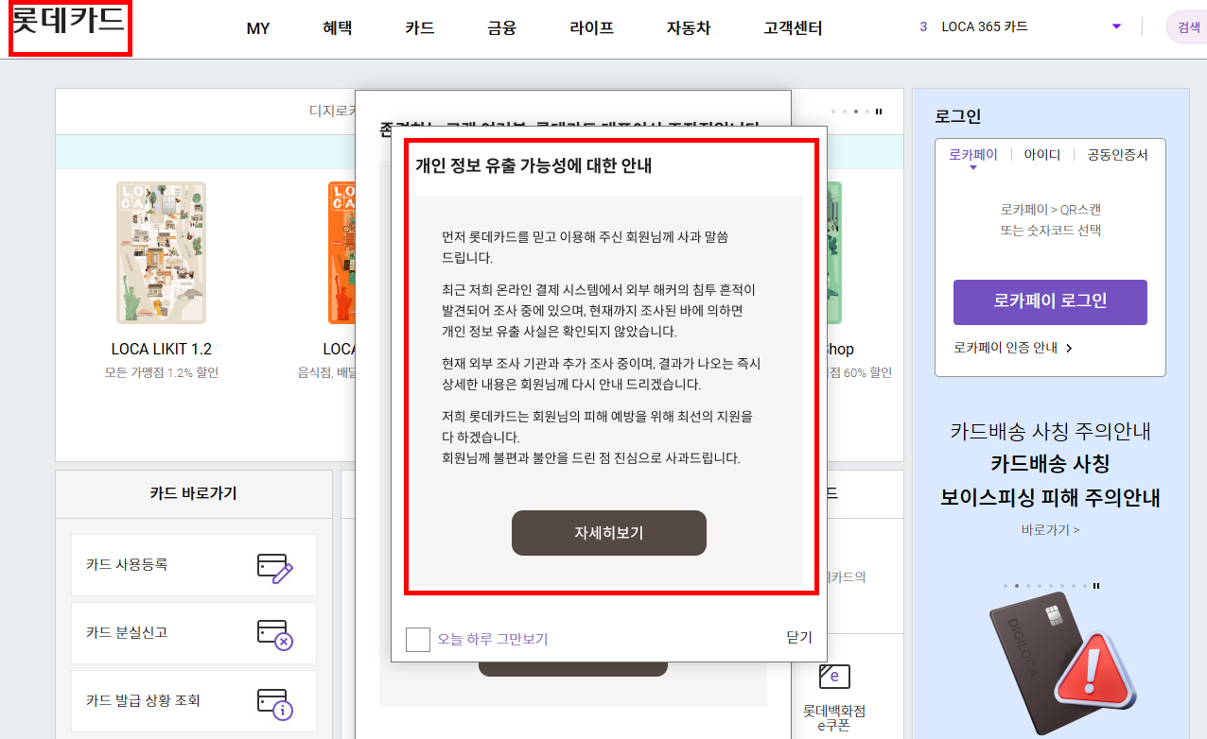Open the 카드 분실신고 shortcut
1207x739 pixels.
pyautogui.click(x=194, y=633)
